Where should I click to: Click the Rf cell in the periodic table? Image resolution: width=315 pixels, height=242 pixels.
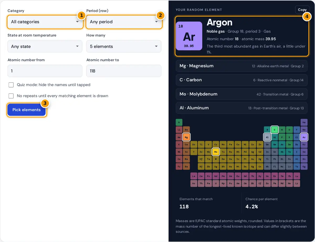pos(201,167)
